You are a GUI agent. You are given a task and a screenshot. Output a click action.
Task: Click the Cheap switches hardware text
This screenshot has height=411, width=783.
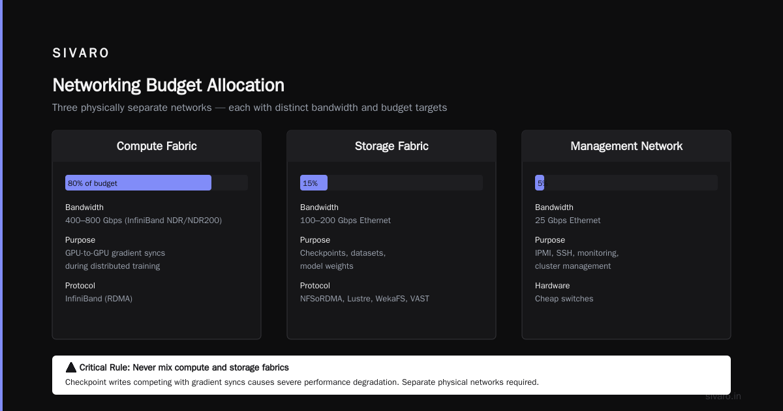tap(564, 299)
